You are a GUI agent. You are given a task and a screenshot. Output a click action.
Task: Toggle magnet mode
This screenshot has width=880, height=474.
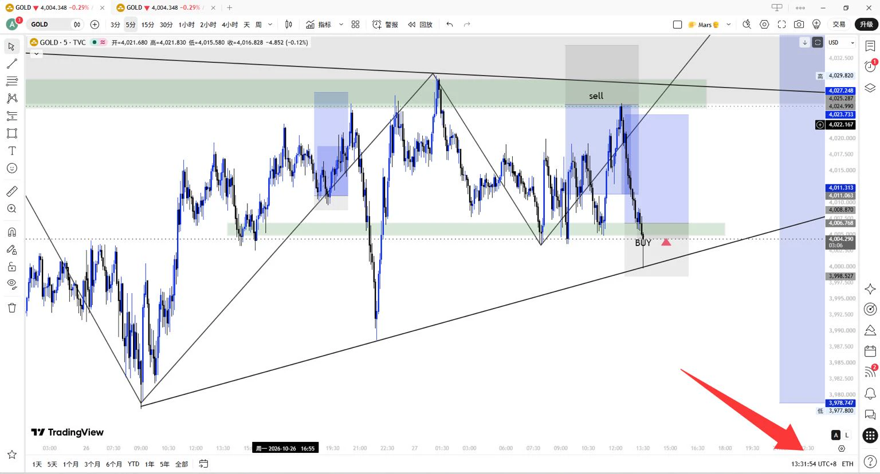[x=11, y=232]
